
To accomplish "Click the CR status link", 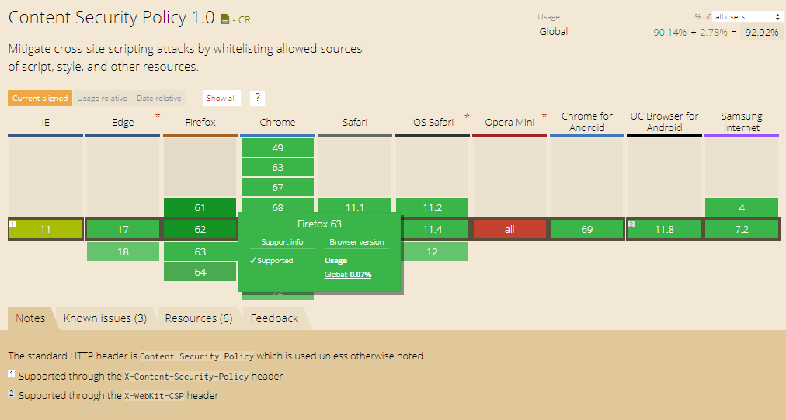I will [x=244, y=20].
